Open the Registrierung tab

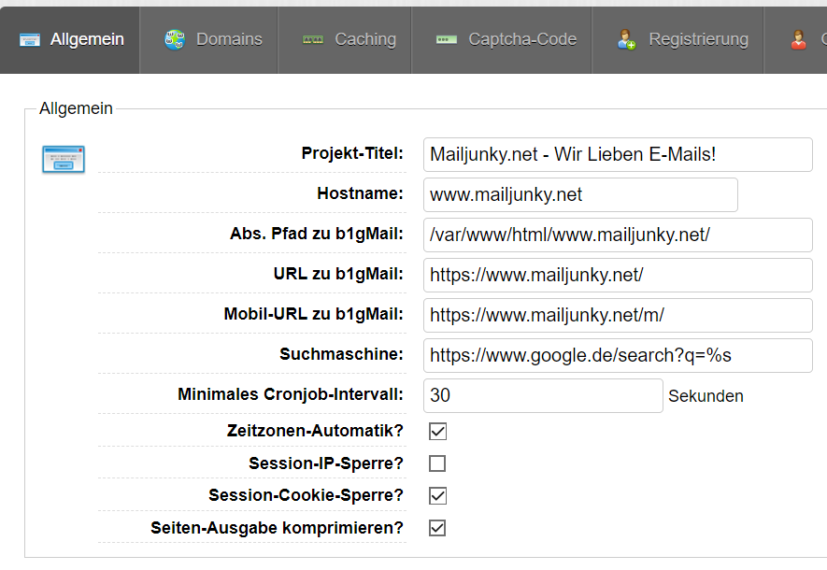698,40
